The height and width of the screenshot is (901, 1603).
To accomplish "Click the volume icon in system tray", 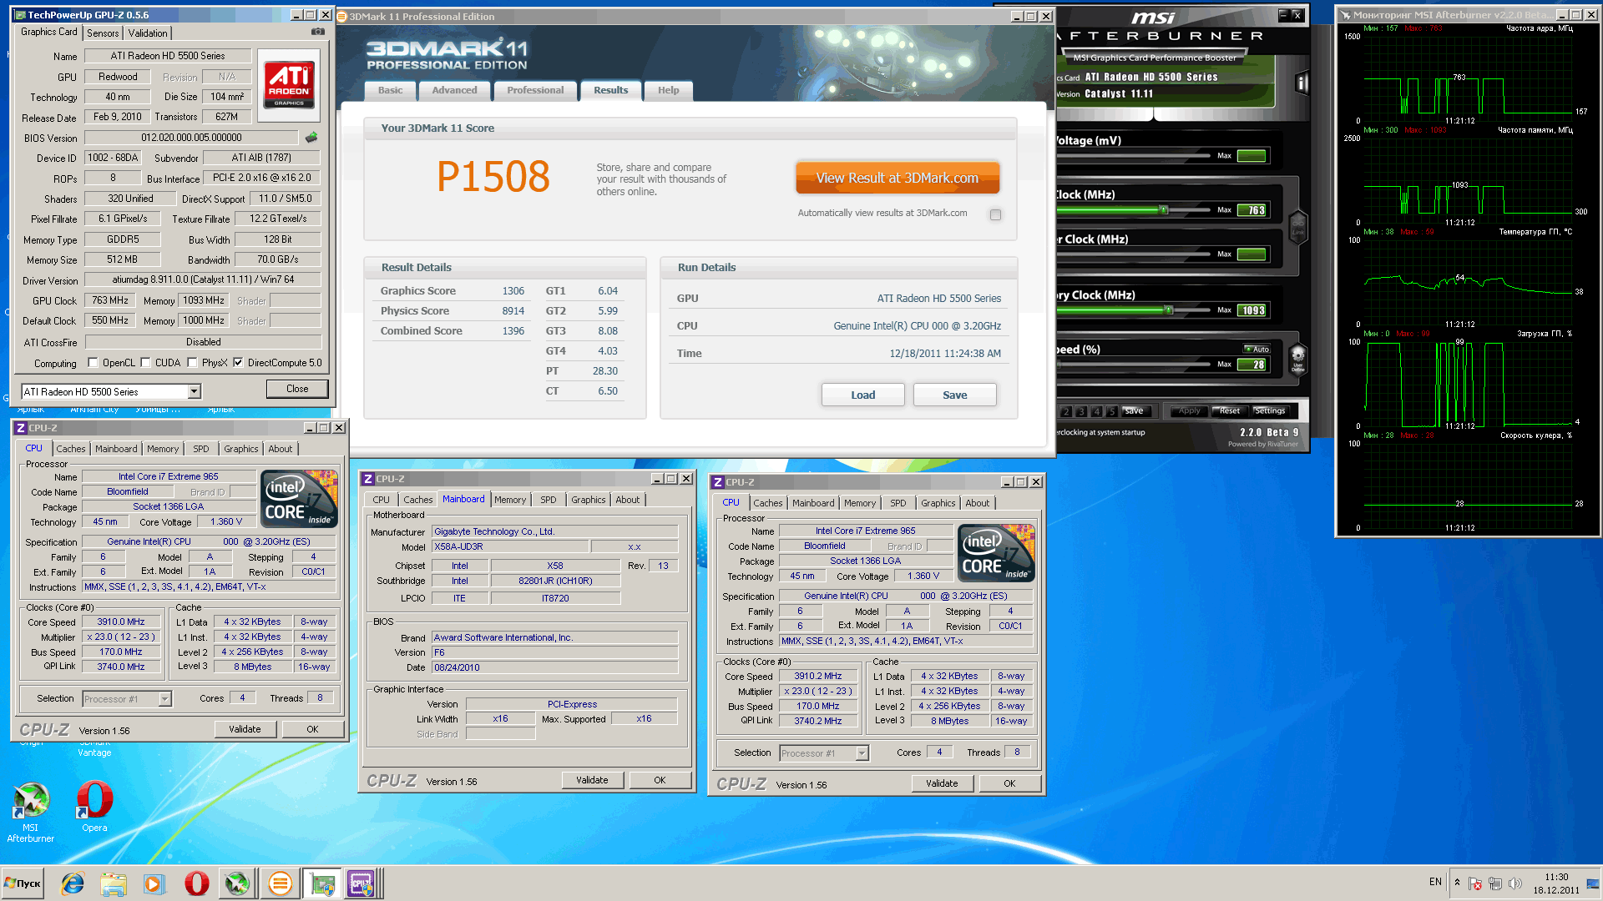I will click(1515, 883).
